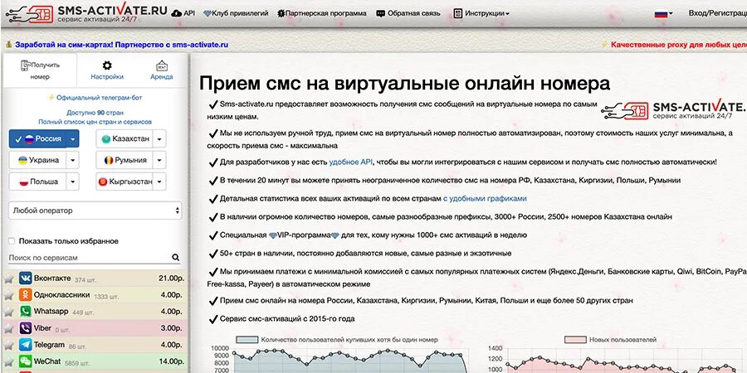Focus the Поиск по сервисам search field

[x=89, y=258]
